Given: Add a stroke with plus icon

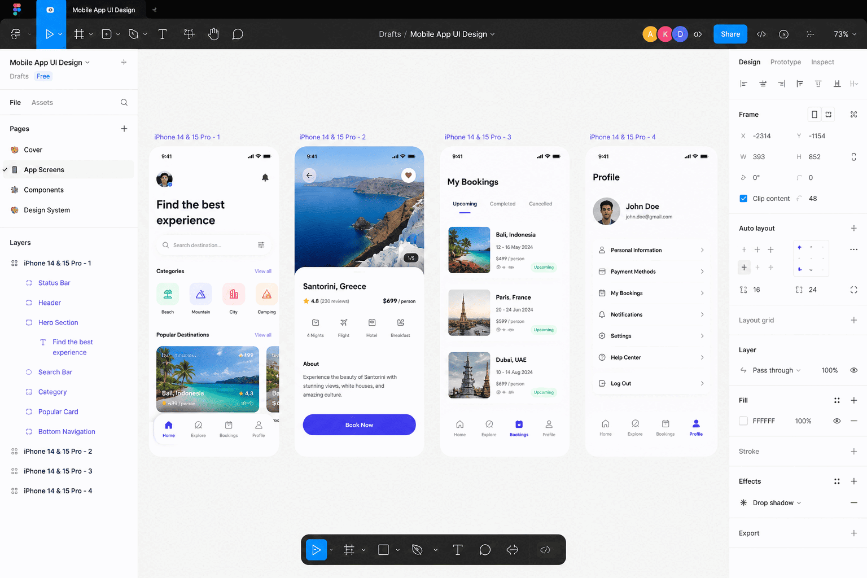Looking at the screenshot, I should click(853, 452).
